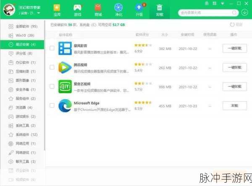Image resolution: width=252 pixels, height=186 pixels.
Task: Click the star rating of 暴风影音
Action: [143, 45]
